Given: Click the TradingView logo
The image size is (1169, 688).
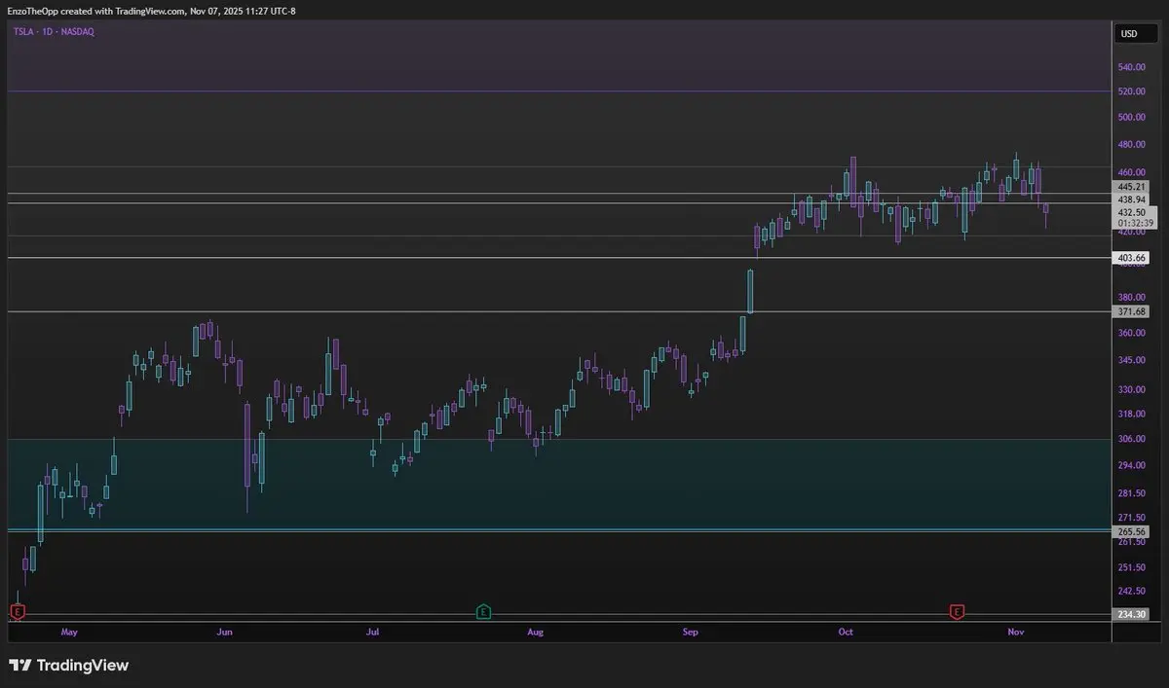Looking at the screenshot, I should pyautogui.click(x=68, y=666).
